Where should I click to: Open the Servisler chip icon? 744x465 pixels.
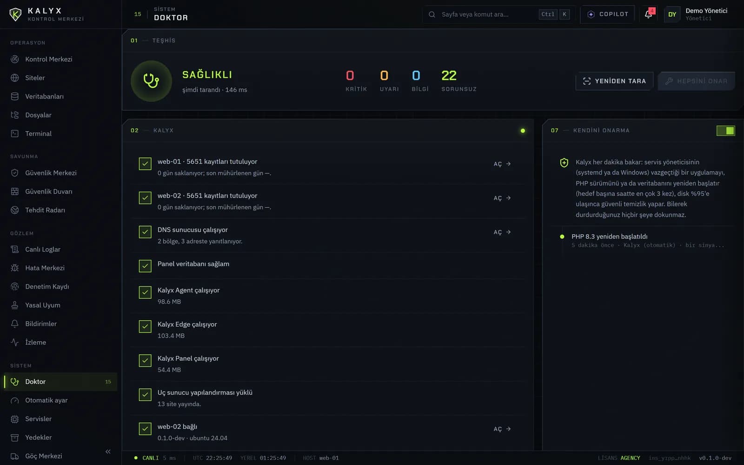click(x=15, y=419)
